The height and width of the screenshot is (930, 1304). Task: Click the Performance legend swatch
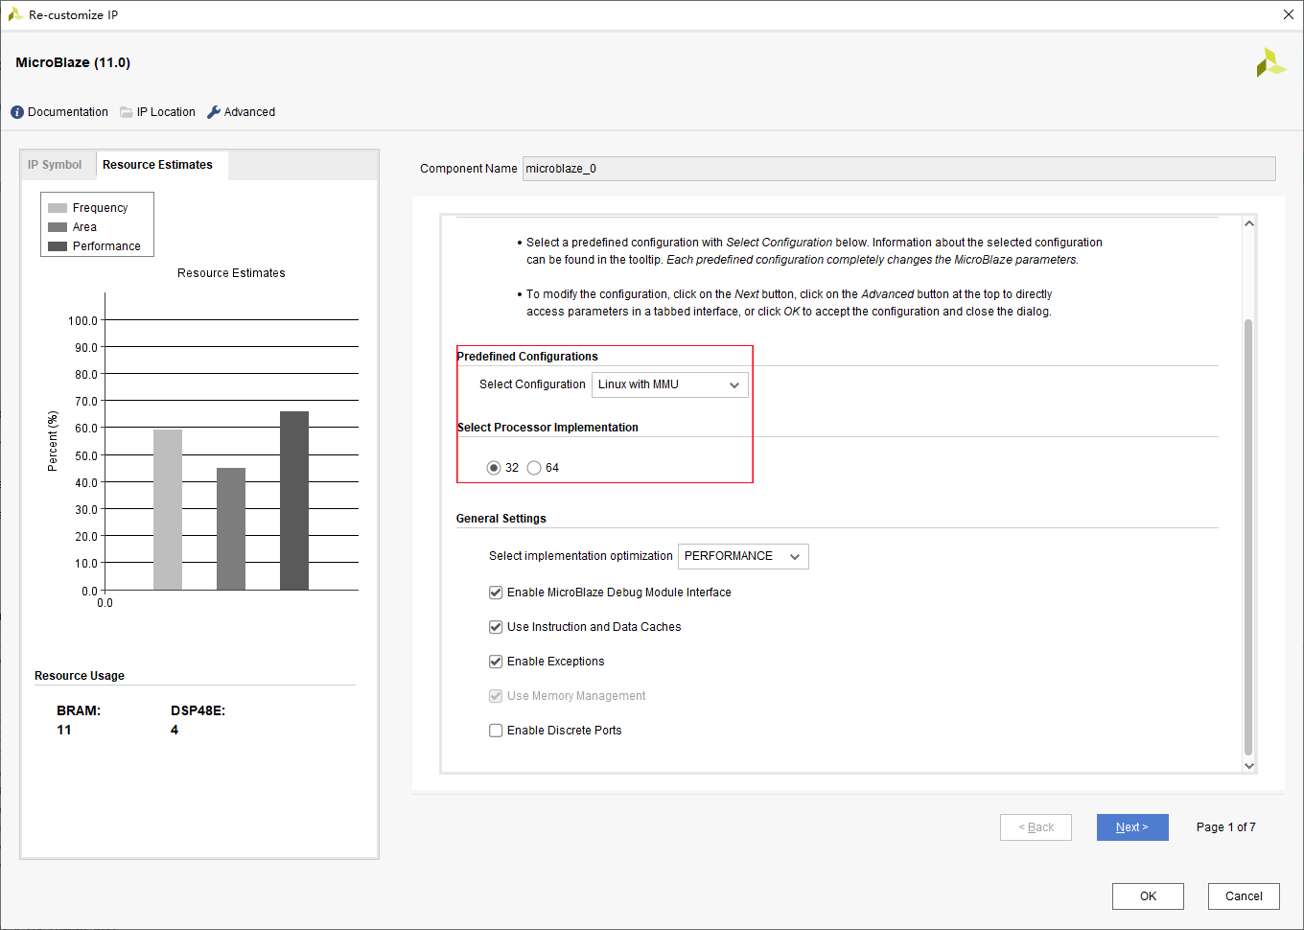(58, 246)
